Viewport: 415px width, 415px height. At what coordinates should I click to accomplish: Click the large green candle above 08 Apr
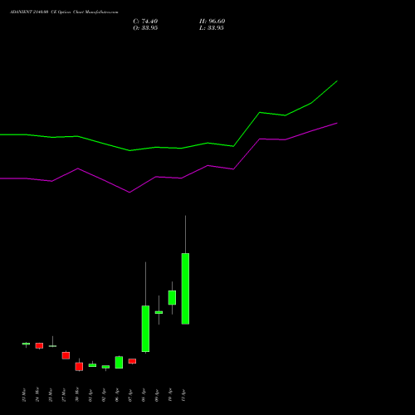pyautogui.click(x=145, y=329)
